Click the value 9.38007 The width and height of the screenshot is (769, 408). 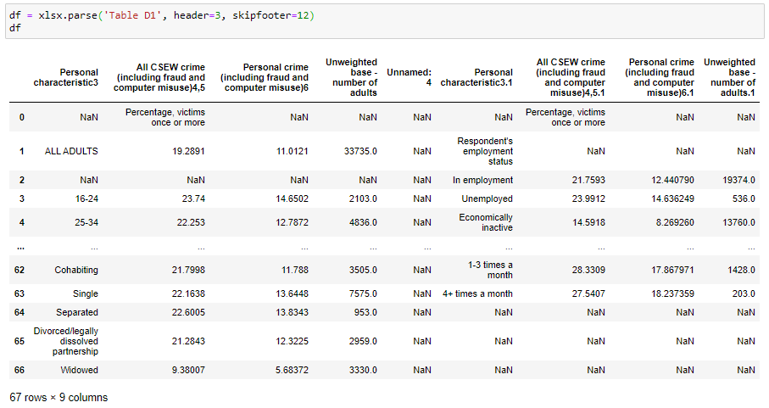coord(188,370)
